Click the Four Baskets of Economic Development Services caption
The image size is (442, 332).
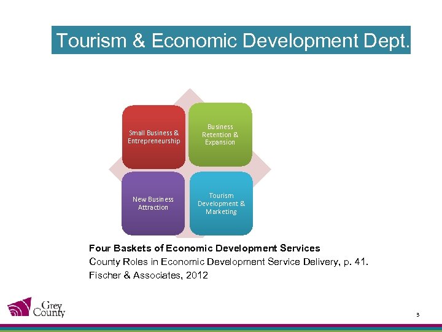pos(204,248)
